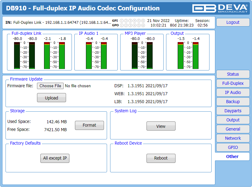The image size is (252, 187).
Task: Go to the Backup tab
Action: pos(233,102)
